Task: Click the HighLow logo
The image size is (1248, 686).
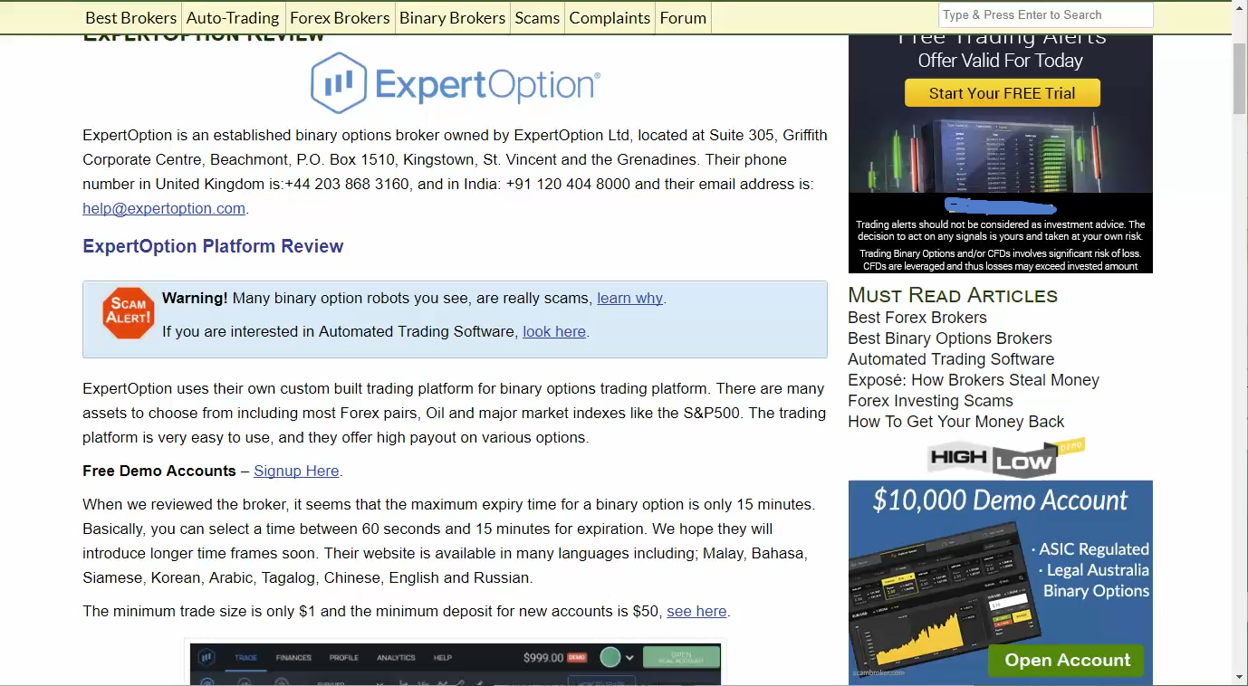Action: point(1004,458)
